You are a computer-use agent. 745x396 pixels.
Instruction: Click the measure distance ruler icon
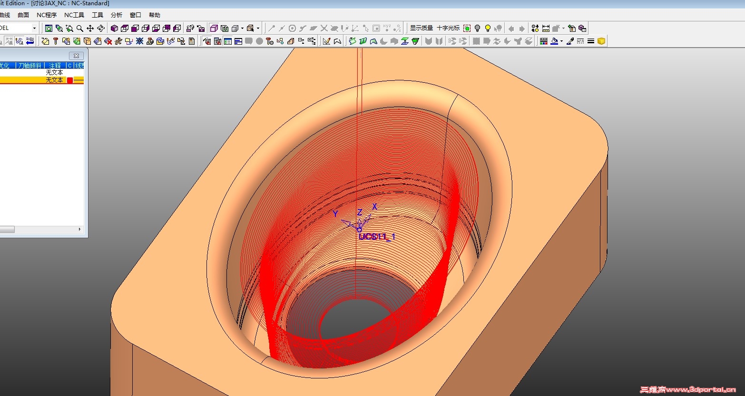(x=546, y=29)
